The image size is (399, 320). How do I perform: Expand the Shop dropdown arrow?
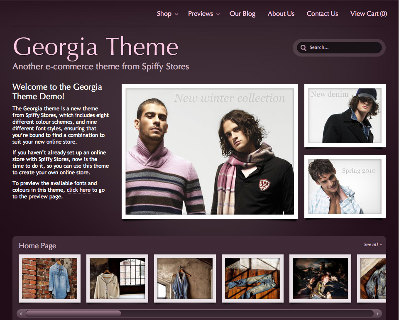pyautogui.click(x=176, y=15)
